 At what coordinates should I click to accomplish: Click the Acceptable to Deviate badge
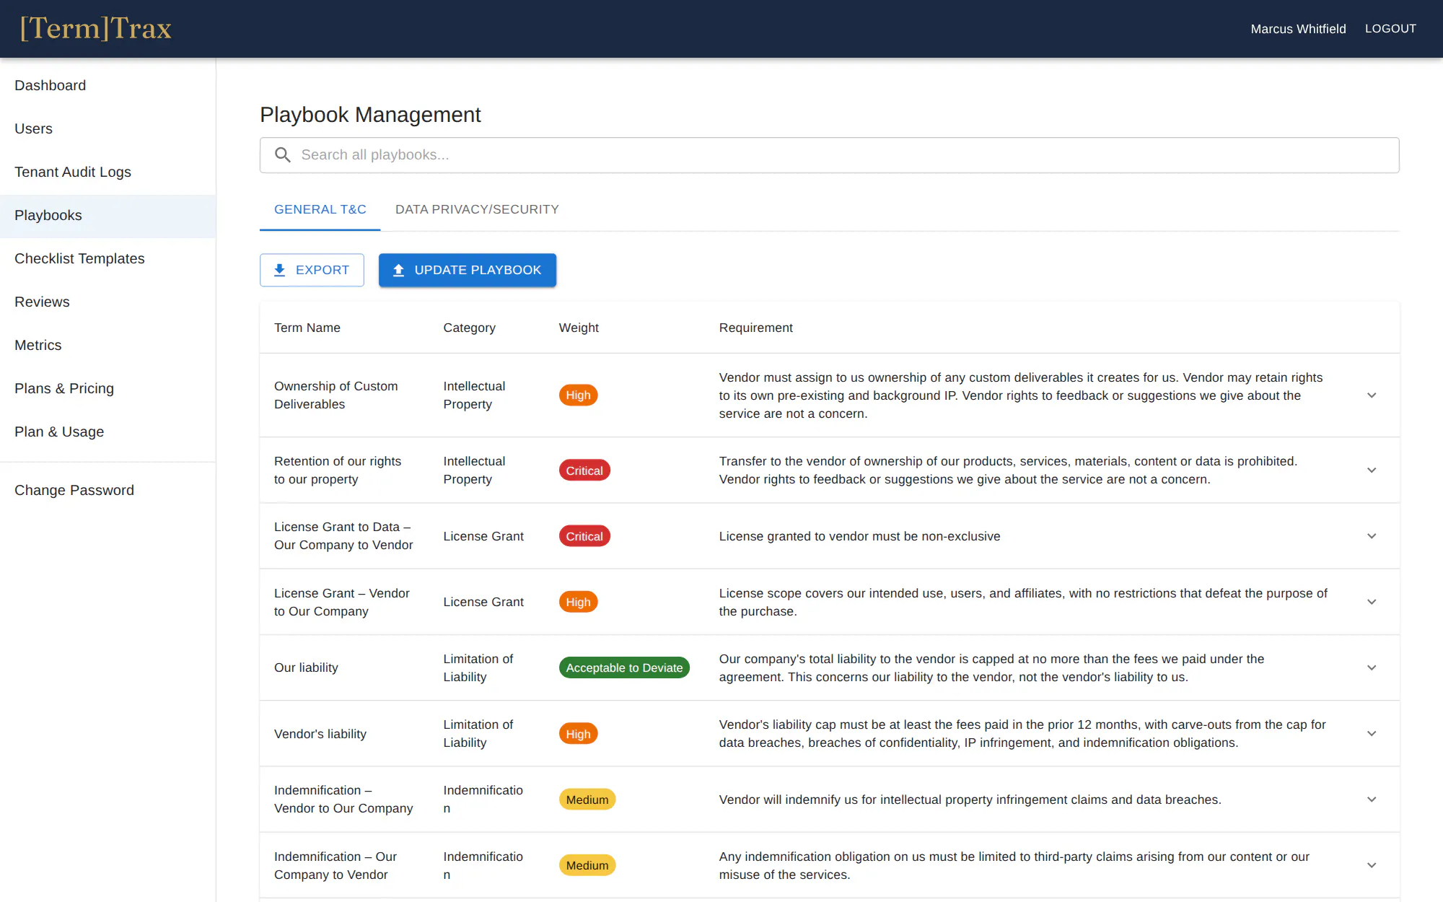point(624,667)
